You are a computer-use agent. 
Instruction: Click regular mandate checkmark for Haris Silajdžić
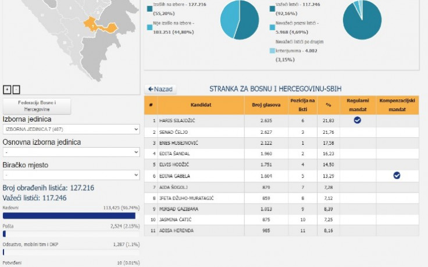(358, 120)
